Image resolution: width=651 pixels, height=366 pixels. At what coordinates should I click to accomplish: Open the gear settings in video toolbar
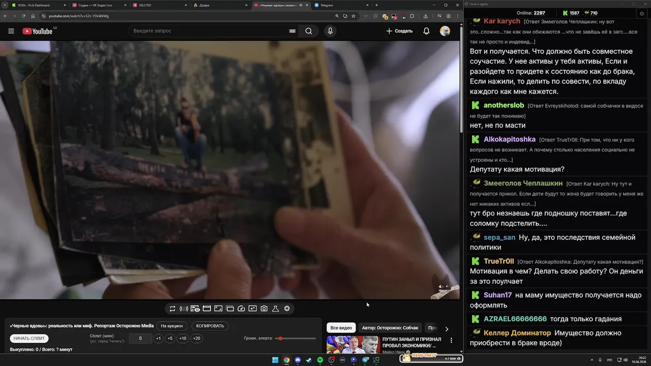pyautogui.click(x=287, y=309)
